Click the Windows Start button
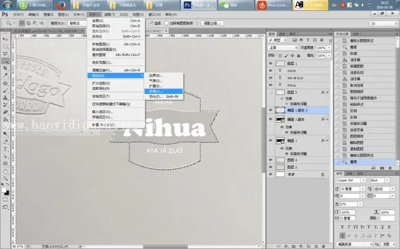Image resolution: width=400 pixels, height=249 pixels. click(x=7, y=5)
